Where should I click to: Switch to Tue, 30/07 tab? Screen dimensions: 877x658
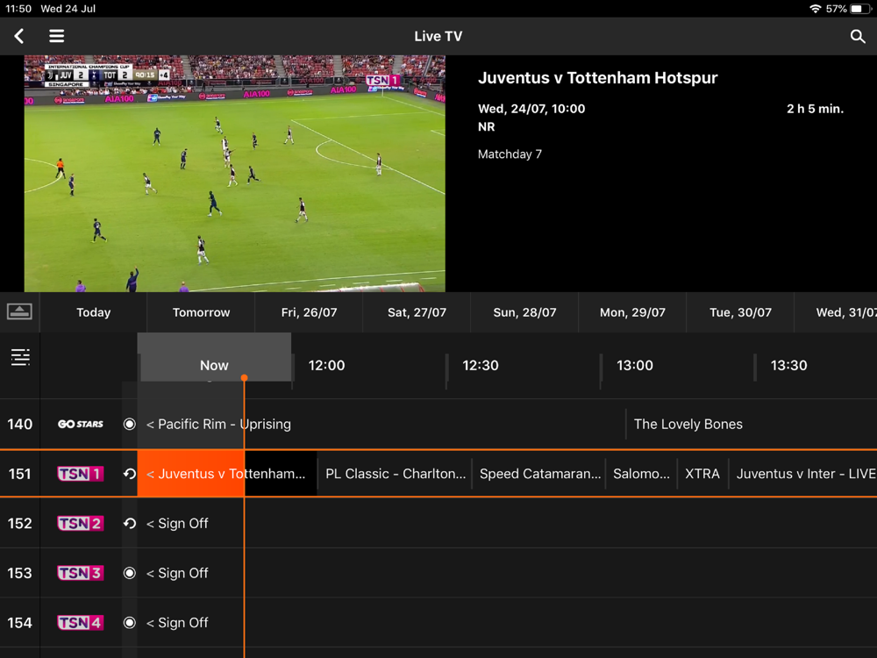point(740,312)
